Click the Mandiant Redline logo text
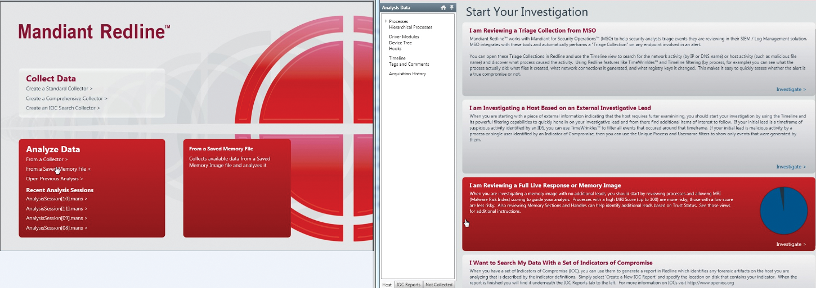 tap(94, 31)
